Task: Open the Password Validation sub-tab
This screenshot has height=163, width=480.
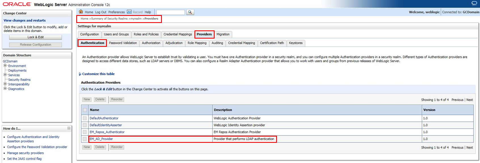Action: 123,43
